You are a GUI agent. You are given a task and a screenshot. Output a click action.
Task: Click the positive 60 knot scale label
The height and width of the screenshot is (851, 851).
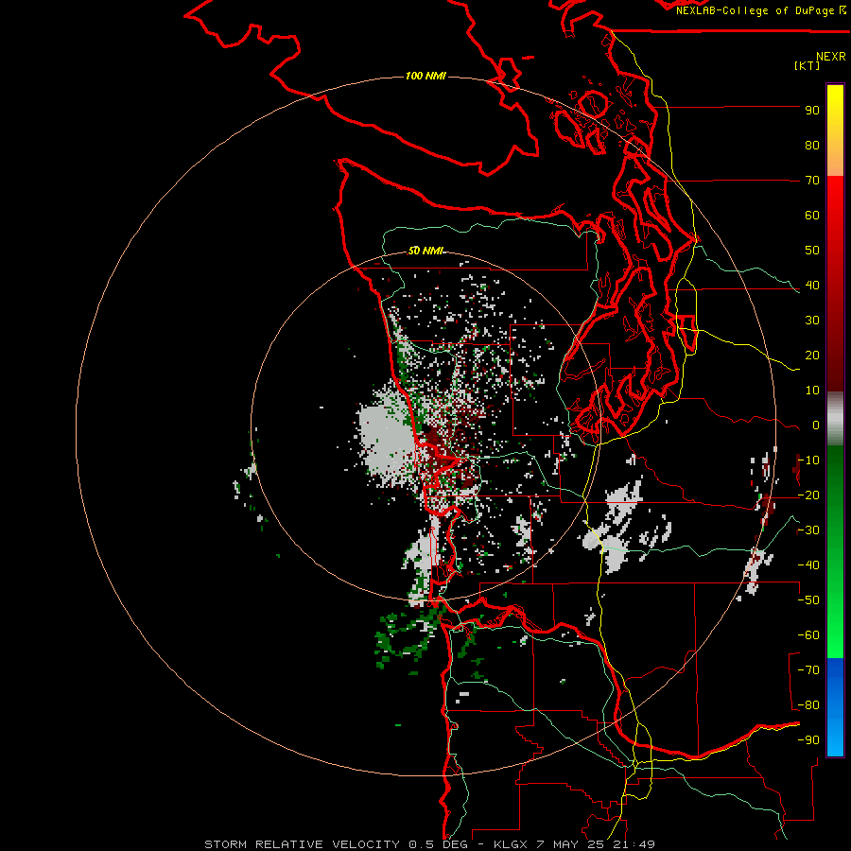pyautogui.click(x=812, y=215)
